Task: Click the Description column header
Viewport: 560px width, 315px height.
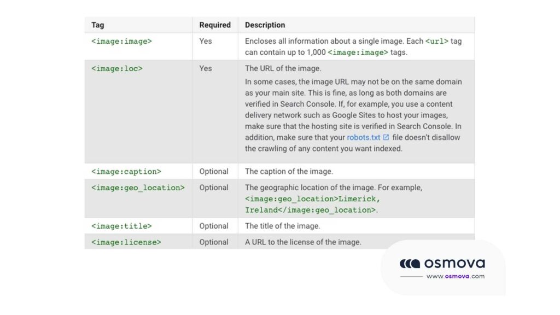Action: click(x=265, y=25)
